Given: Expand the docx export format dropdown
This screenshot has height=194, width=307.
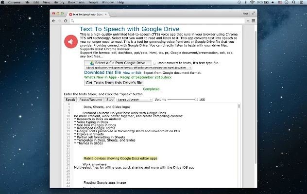Looking at the screenshot, I should point(138,68).
